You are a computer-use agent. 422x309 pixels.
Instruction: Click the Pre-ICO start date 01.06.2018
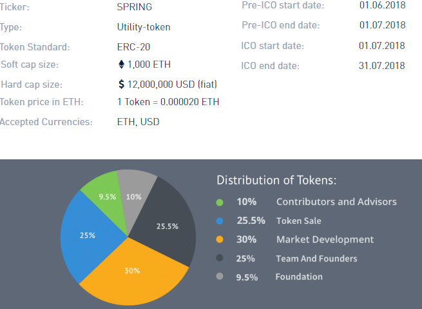point(382,5)
